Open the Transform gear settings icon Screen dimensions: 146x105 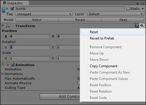click(x=142, y=26)
